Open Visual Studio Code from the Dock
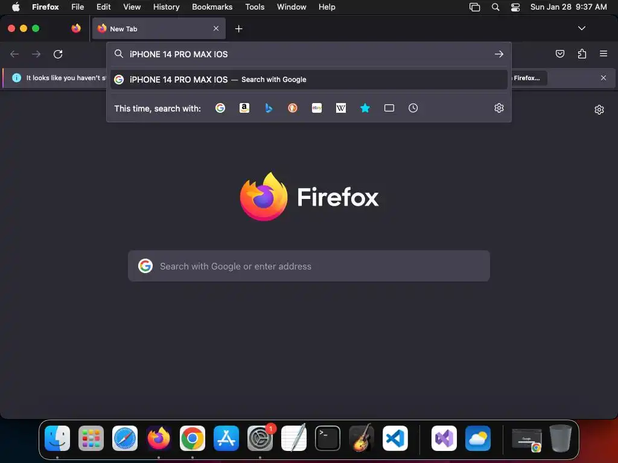The width and height of the screenshot is (618, 463). point(395,438)
